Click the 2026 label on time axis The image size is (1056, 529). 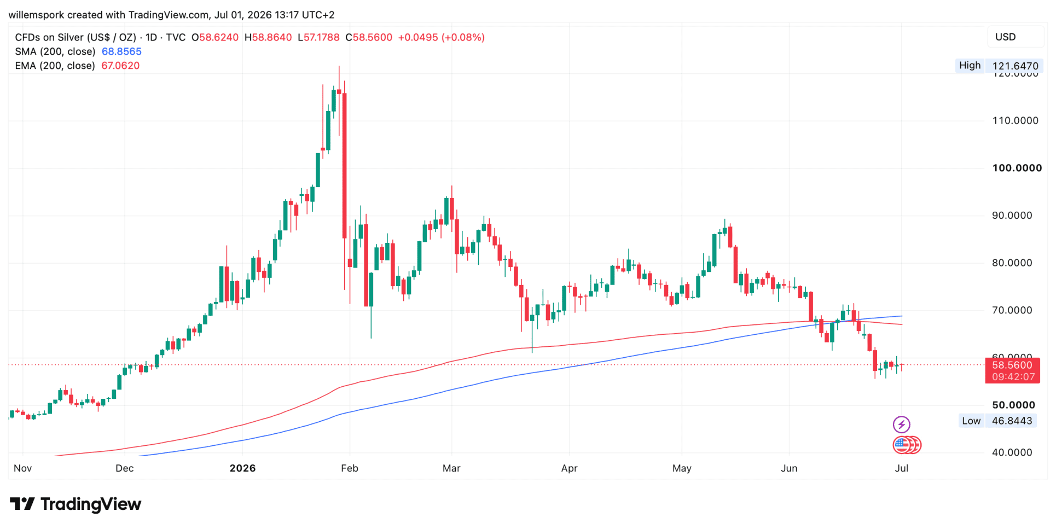(242, 468)
